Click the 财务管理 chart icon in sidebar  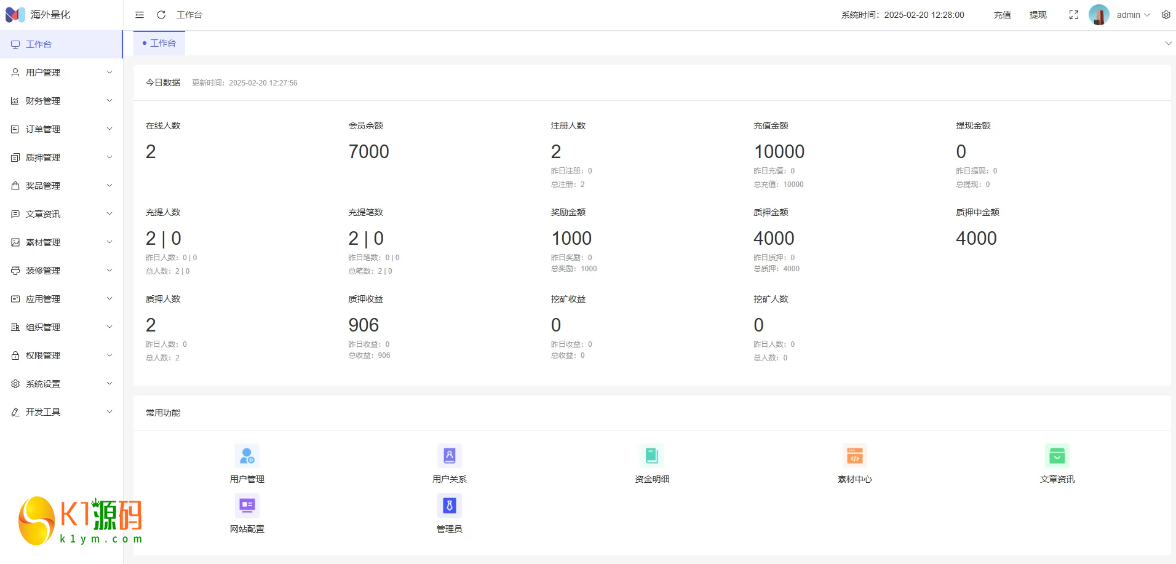tap(15, 101)
